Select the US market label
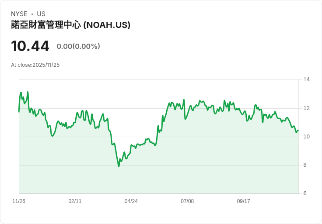The image size is (322, 224). click(41, 14)
